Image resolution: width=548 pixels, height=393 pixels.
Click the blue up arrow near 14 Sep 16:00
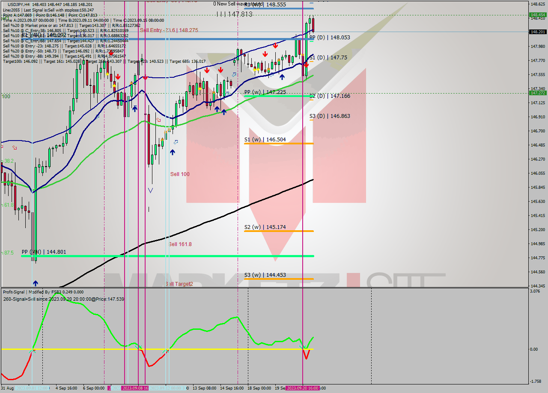[224, 112]
